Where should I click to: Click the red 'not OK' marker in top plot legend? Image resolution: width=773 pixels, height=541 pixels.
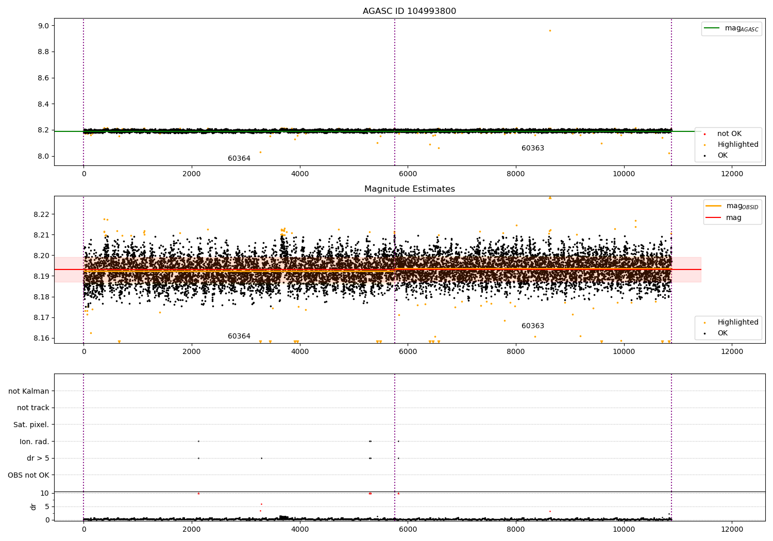click(x=704, y=134)
